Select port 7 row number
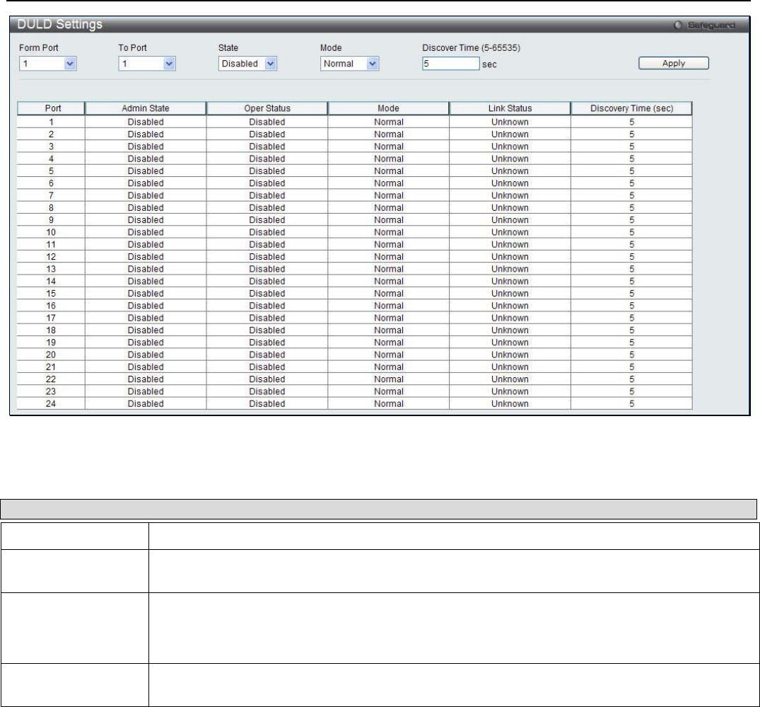The width and height of the screenshot is (760, 707). [x=51, y=195]
